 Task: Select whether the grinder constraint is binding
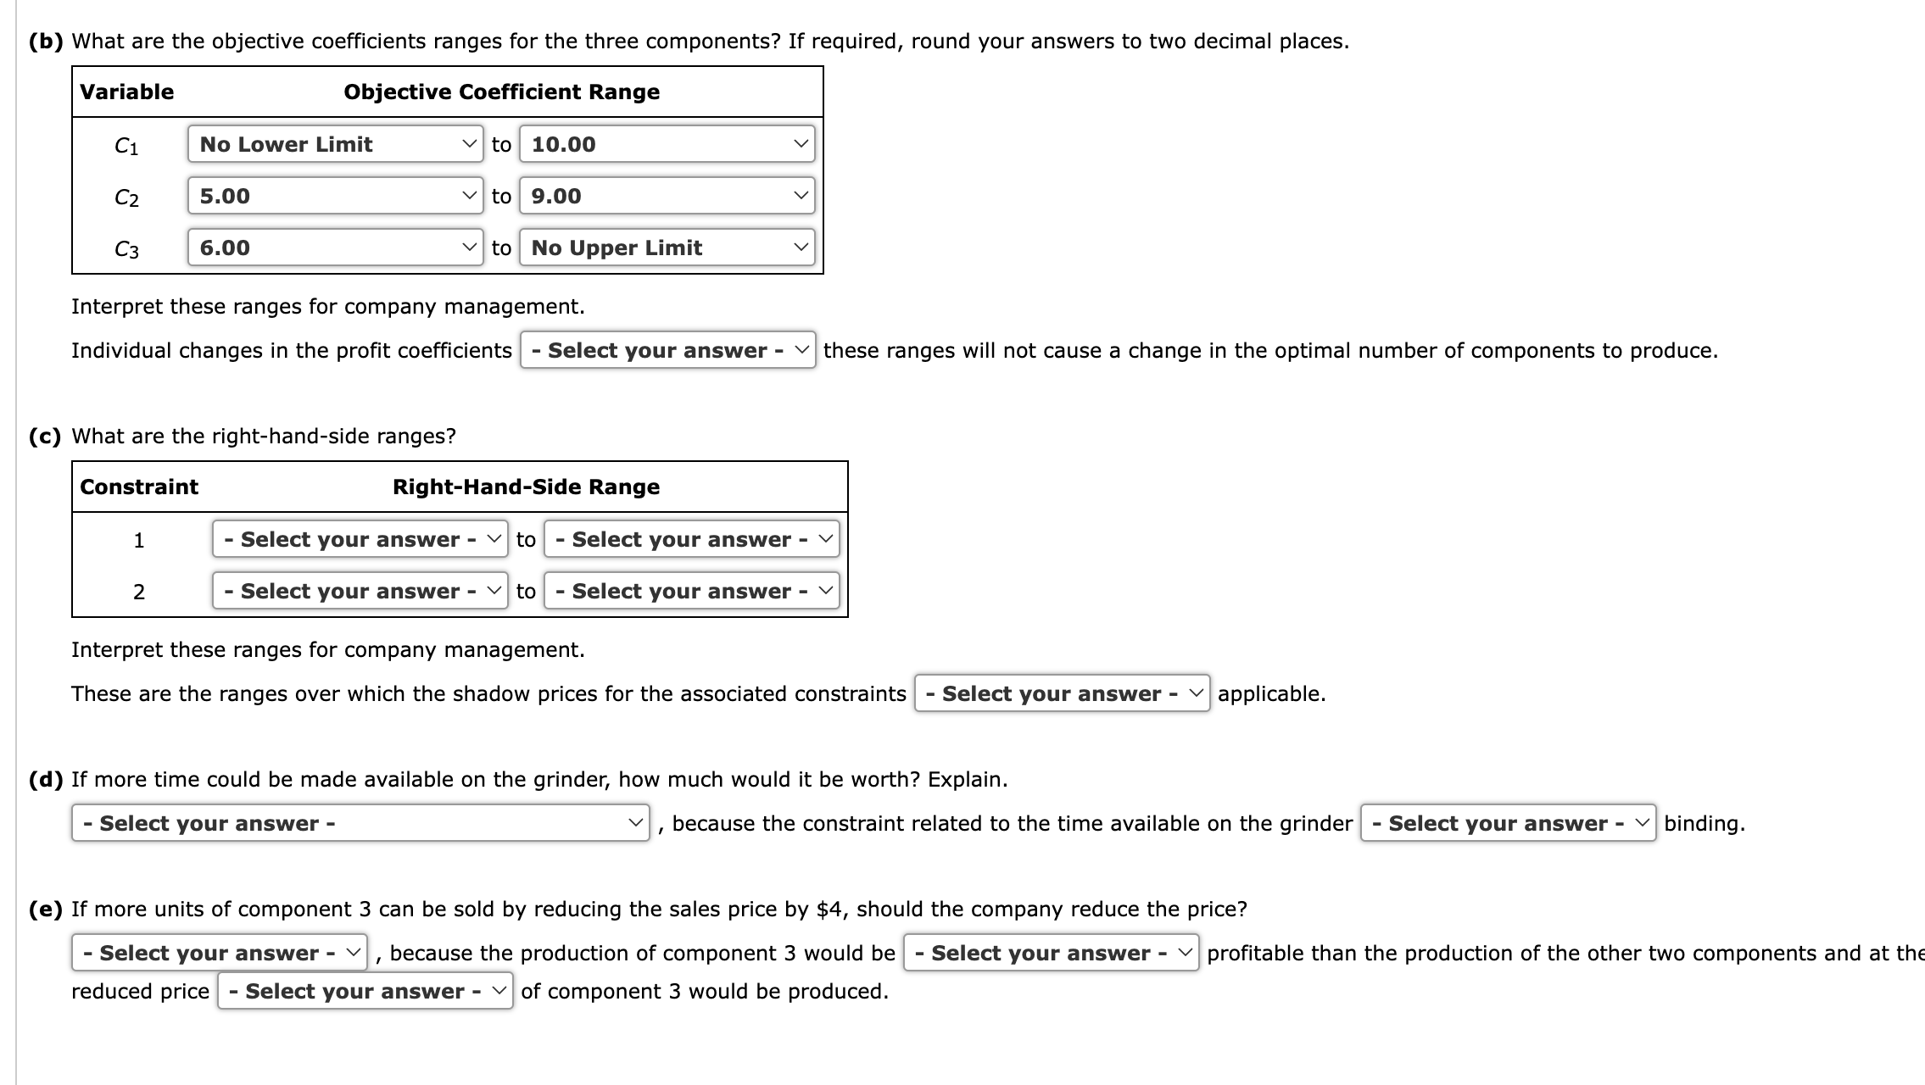1509,822
